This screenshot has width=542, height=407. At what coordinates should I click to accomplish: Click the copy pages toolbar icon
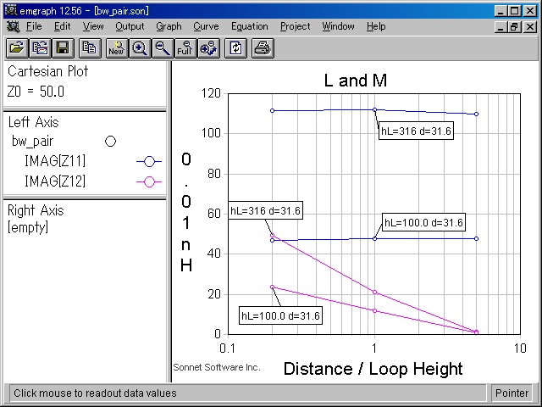pos(90,48)
